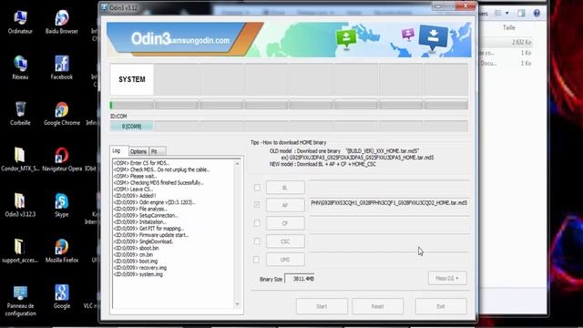583x328 pixels.
Task: Click the AP firmware file path field
Action: 389,203
